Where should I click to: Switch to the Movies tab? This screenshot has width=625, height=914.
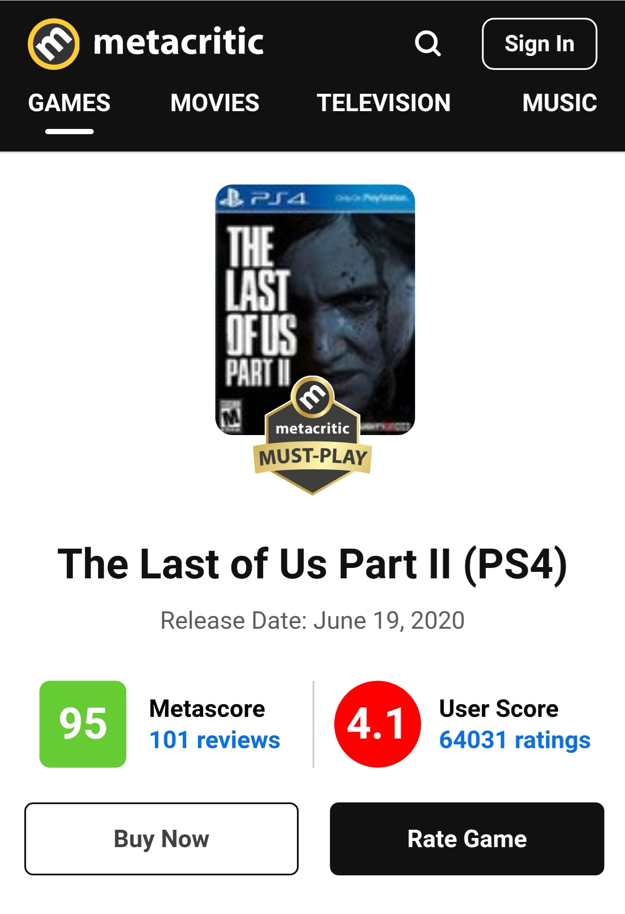coord(215,103)
